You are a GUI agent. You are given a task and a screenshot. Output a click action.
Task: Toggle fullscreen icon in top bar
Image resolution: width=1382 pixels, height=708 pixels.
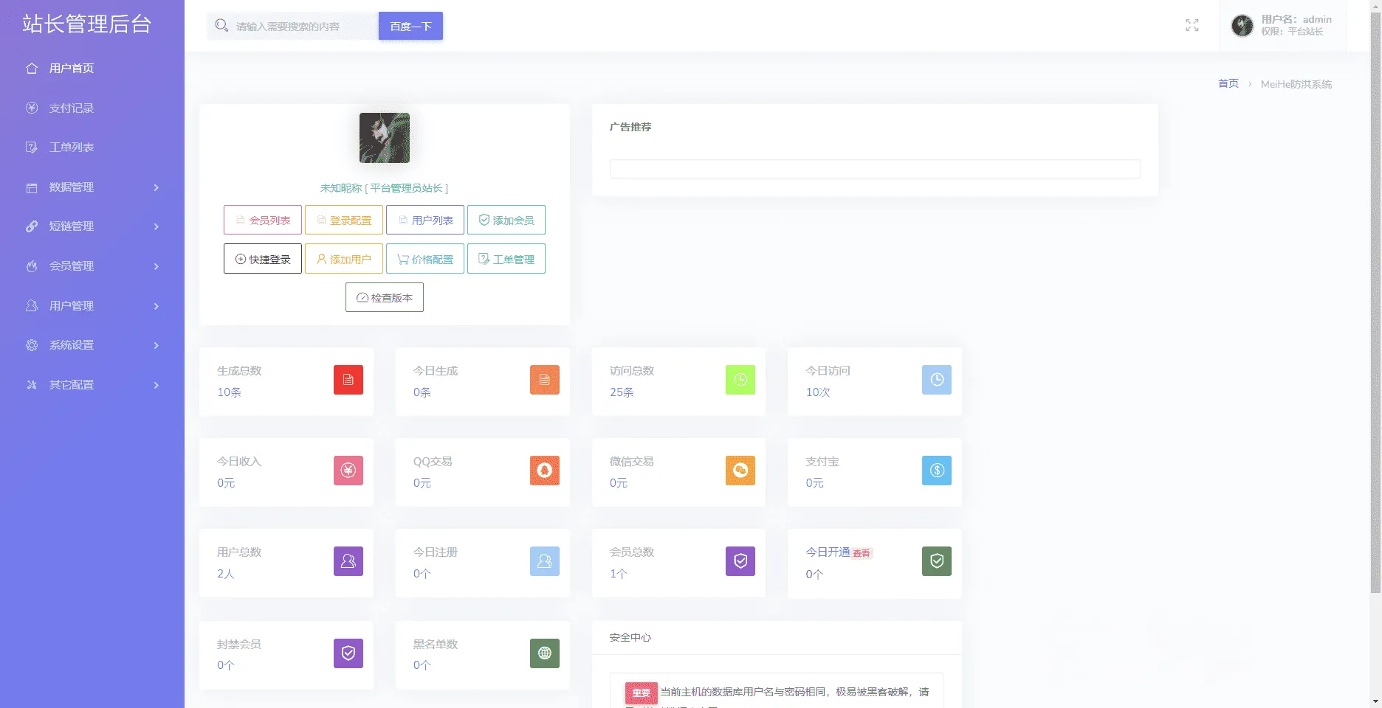(1192, 26)
